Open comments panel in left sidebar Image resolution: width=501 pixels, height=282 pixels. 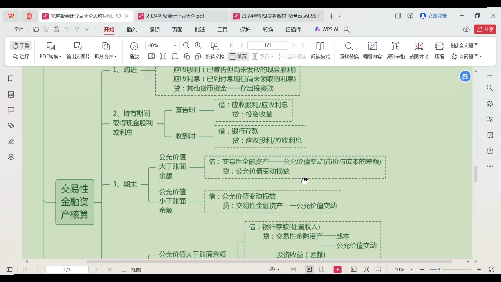[11, 110]
